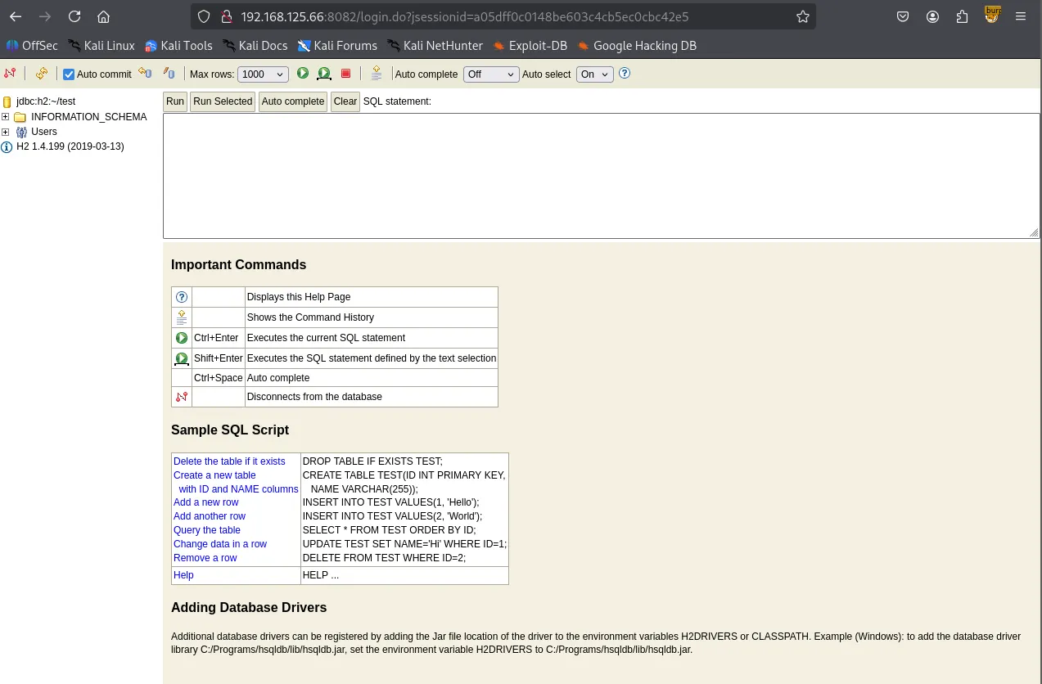
Task: Open the Exploit-DB bookmark
Action: pyautogui.click(x=530, y=46)
